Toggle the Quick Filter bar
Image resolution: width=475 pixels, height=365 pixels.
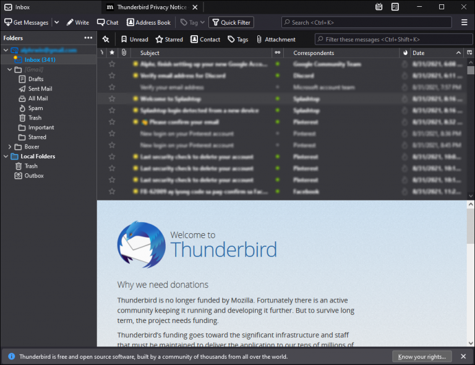(x=231, y=22)
